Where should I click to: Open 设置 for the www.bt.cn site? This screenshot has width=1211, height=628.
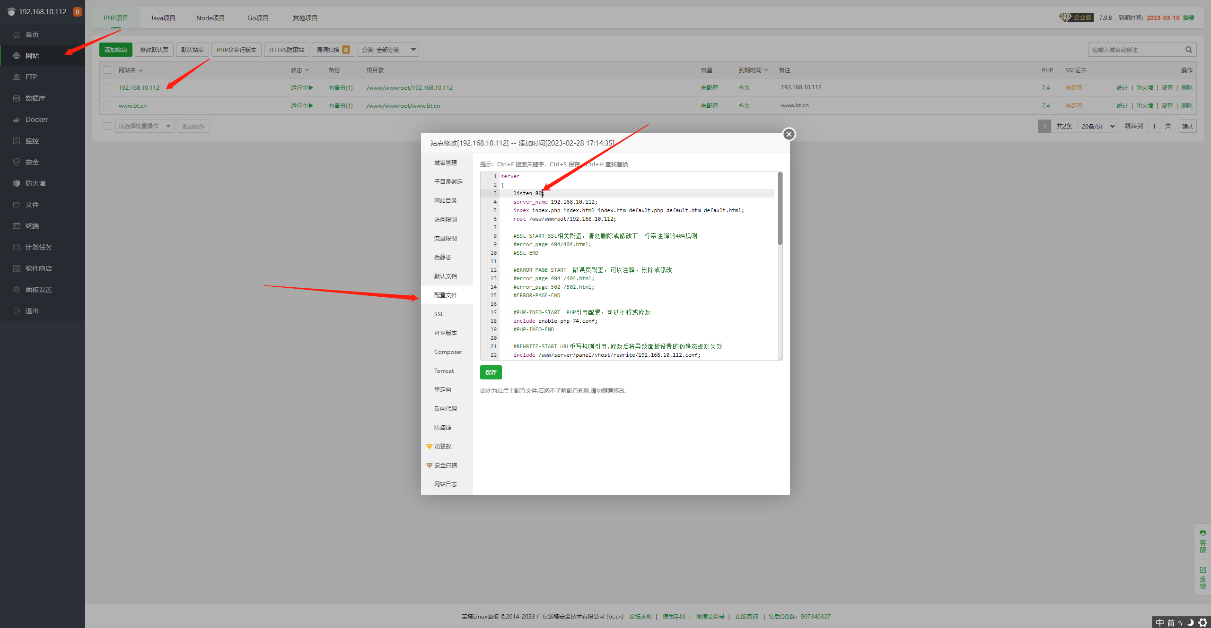pos(1167,106)
